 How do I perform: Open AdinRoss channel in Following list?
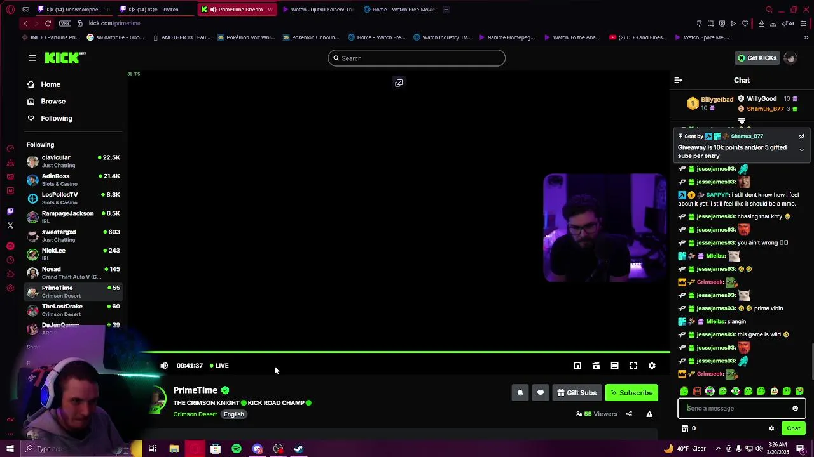pos(73,180)
